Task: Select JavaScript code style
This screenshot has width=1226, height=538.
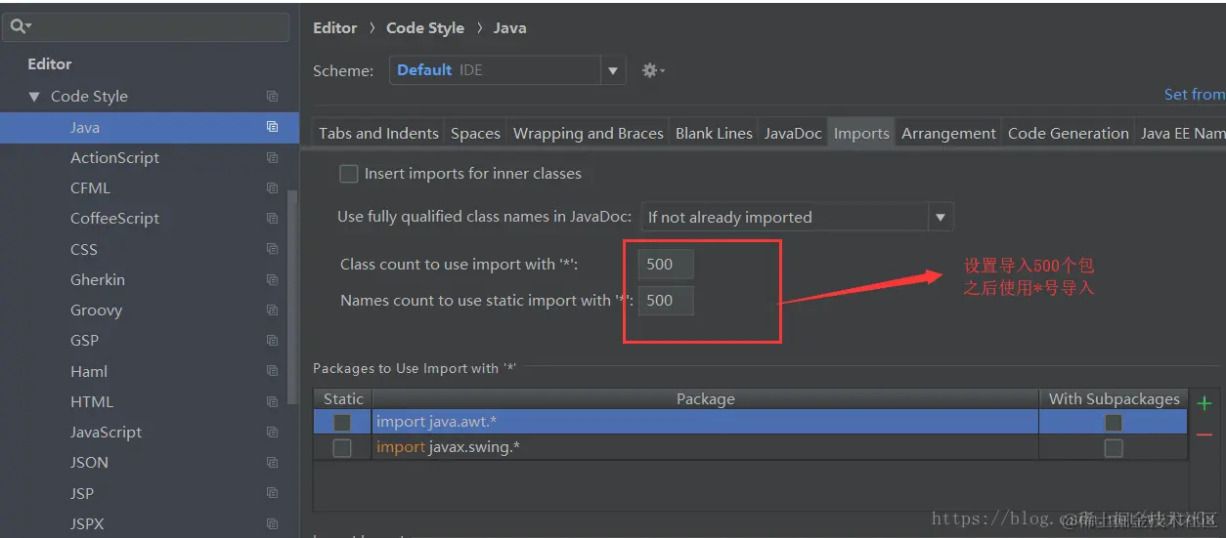Action: pos(106,433)
